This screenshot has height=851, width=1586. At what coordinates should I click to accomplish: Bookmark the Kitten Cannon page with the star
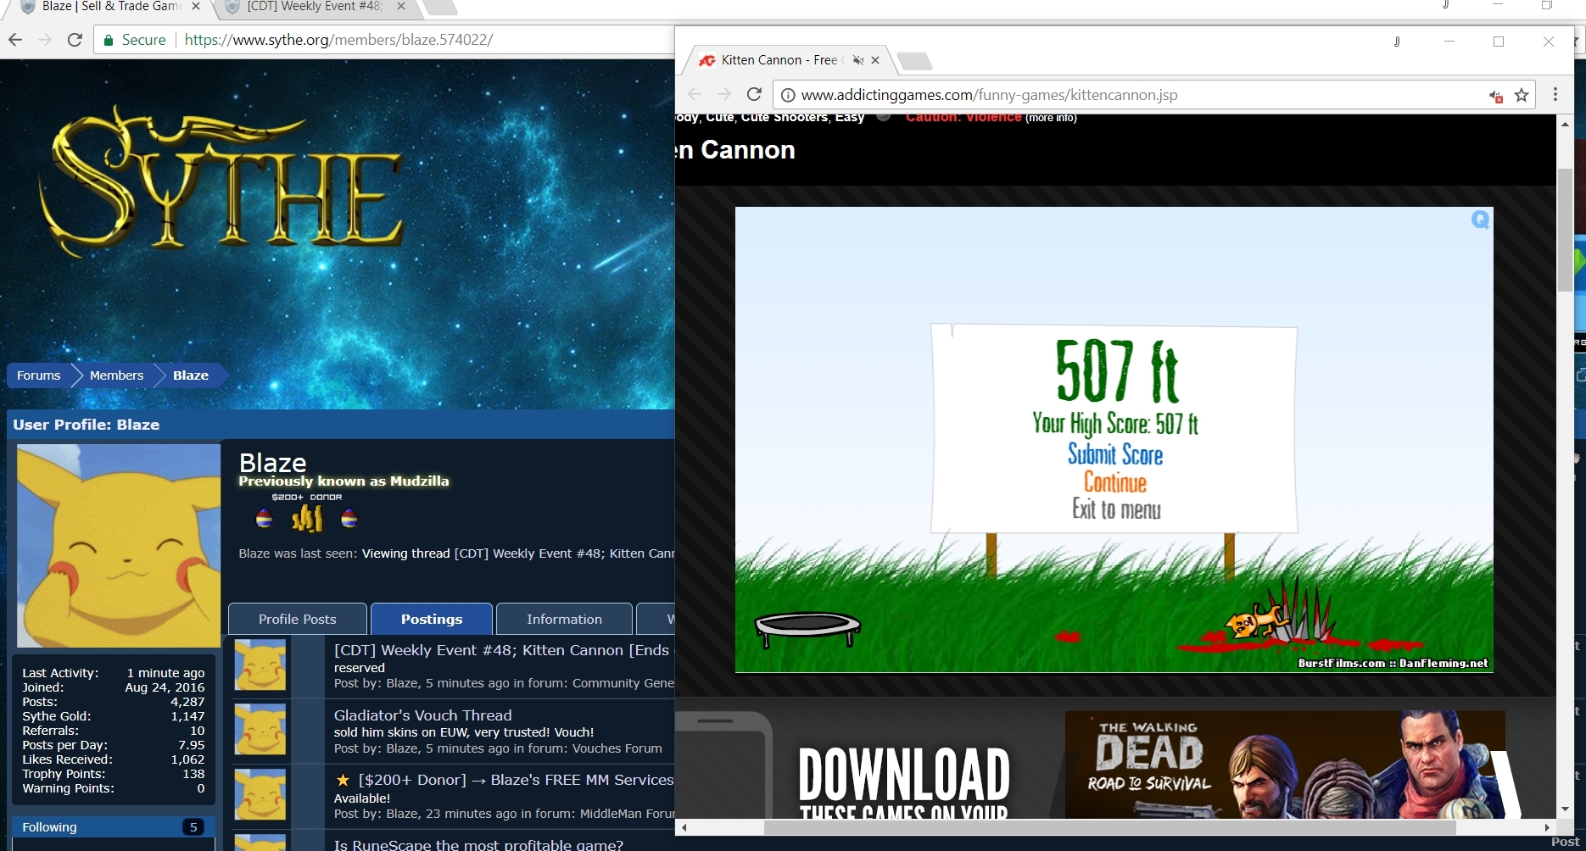click(1522, 95)
